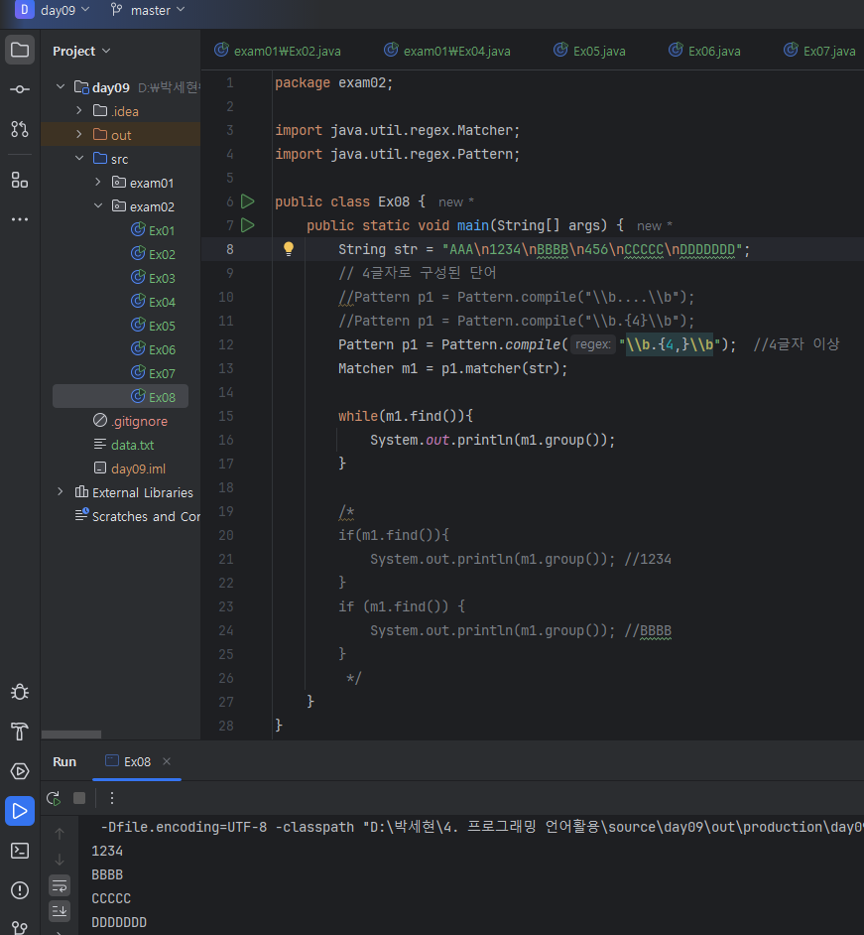Open the Project tool window folder icon
The width and height of the screenshot is (864, 935).
click(x=20, y=50)
